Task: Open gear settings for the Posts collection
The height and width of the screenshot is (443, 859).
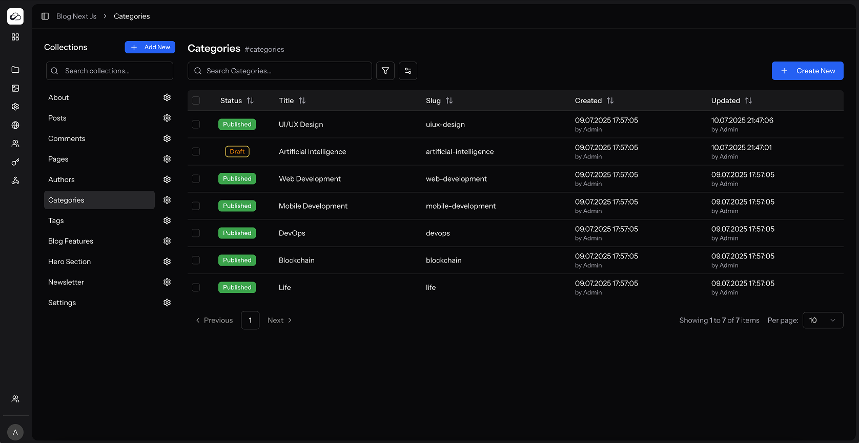Action: (x=167, y=118)
